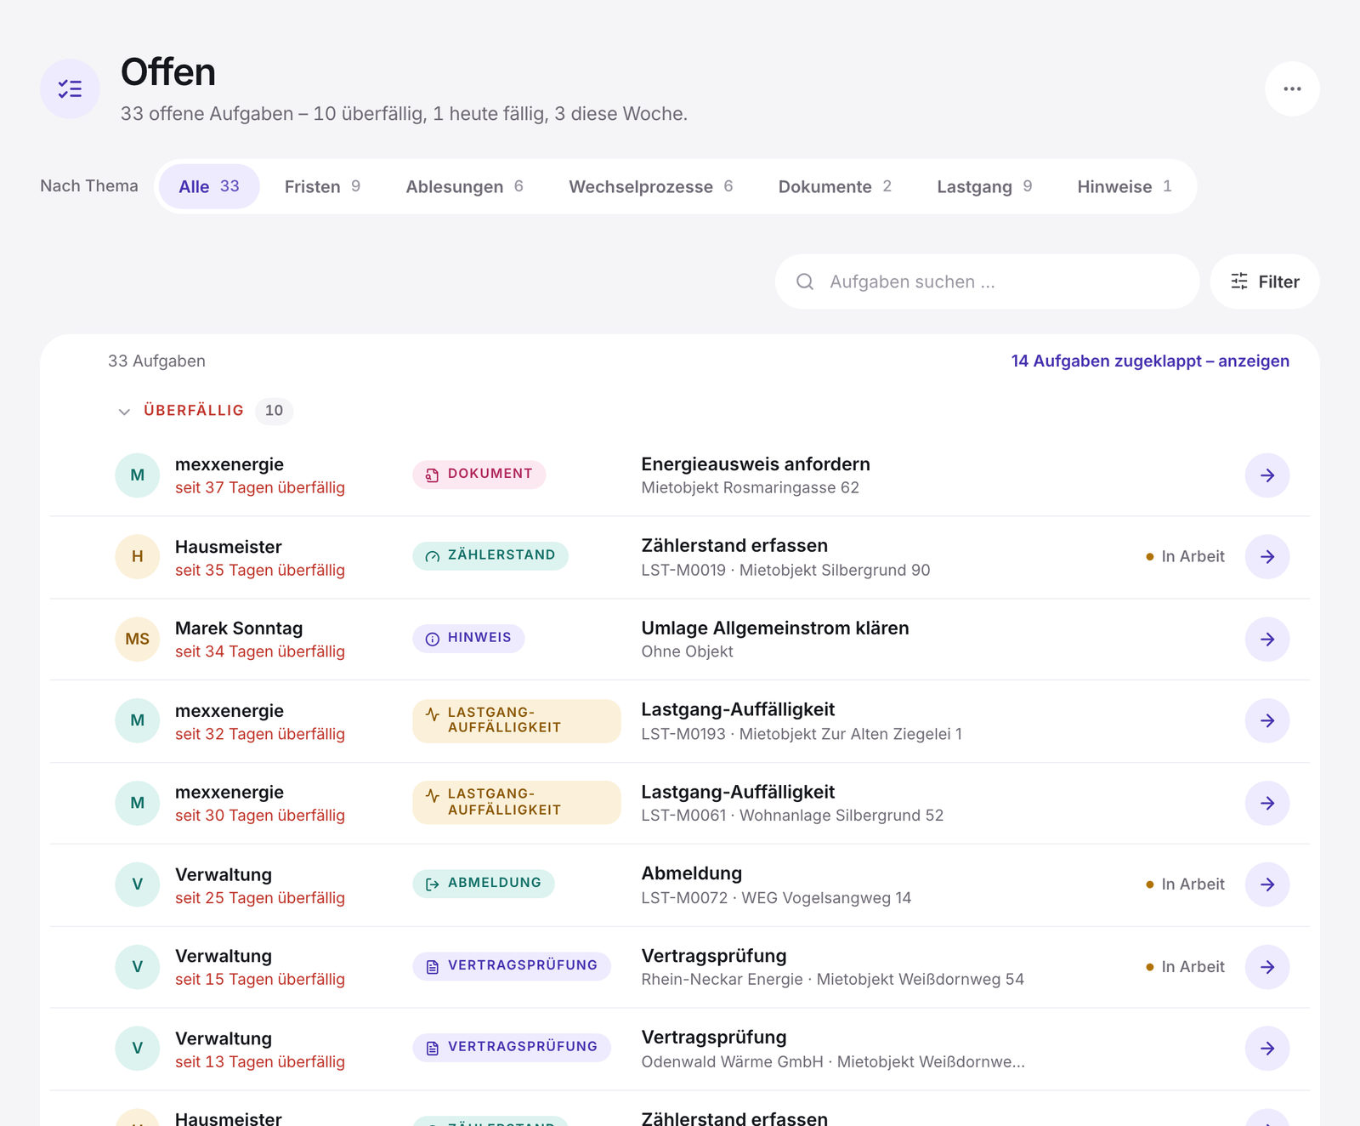1360x1126 pixels.
Task: Click the title 'Lastgang-Auffälligkeit' for Silbergrund 52
Action: 738,792
